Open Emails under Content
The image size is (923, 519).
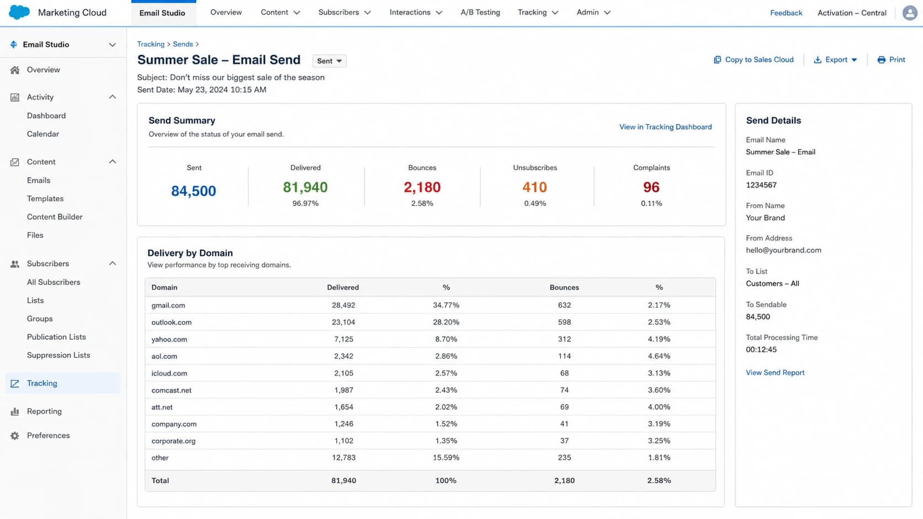tap(39, 180)
